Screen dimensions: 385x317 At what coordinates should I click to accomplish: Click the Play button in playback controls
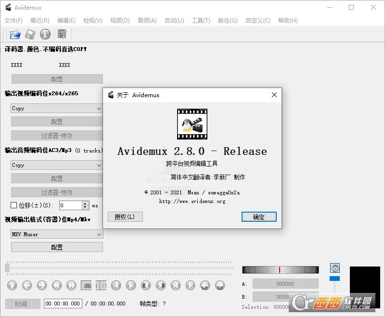pyautogui.click(x=12, y=285)
